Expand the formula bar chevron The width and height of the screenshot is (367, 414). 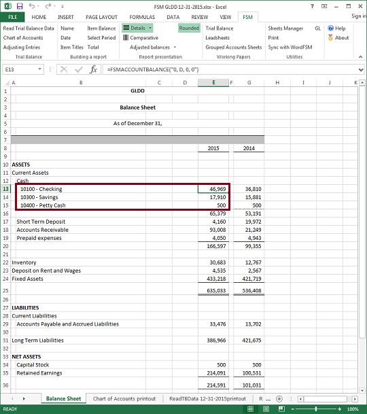pyautogui.click(x=361, y=70)
